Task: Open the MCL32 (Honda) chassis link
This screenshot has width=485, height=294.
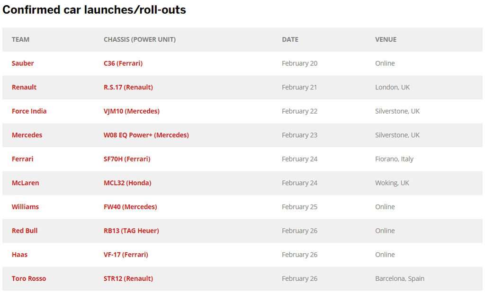Action: [x=127, y=183]
